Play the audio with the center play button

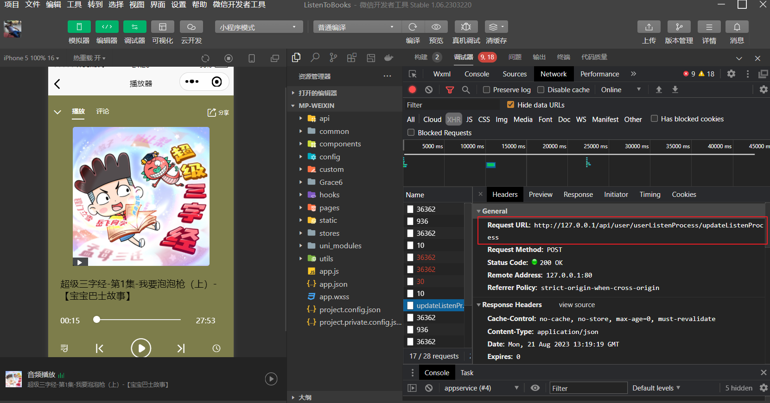coord(141,348)
